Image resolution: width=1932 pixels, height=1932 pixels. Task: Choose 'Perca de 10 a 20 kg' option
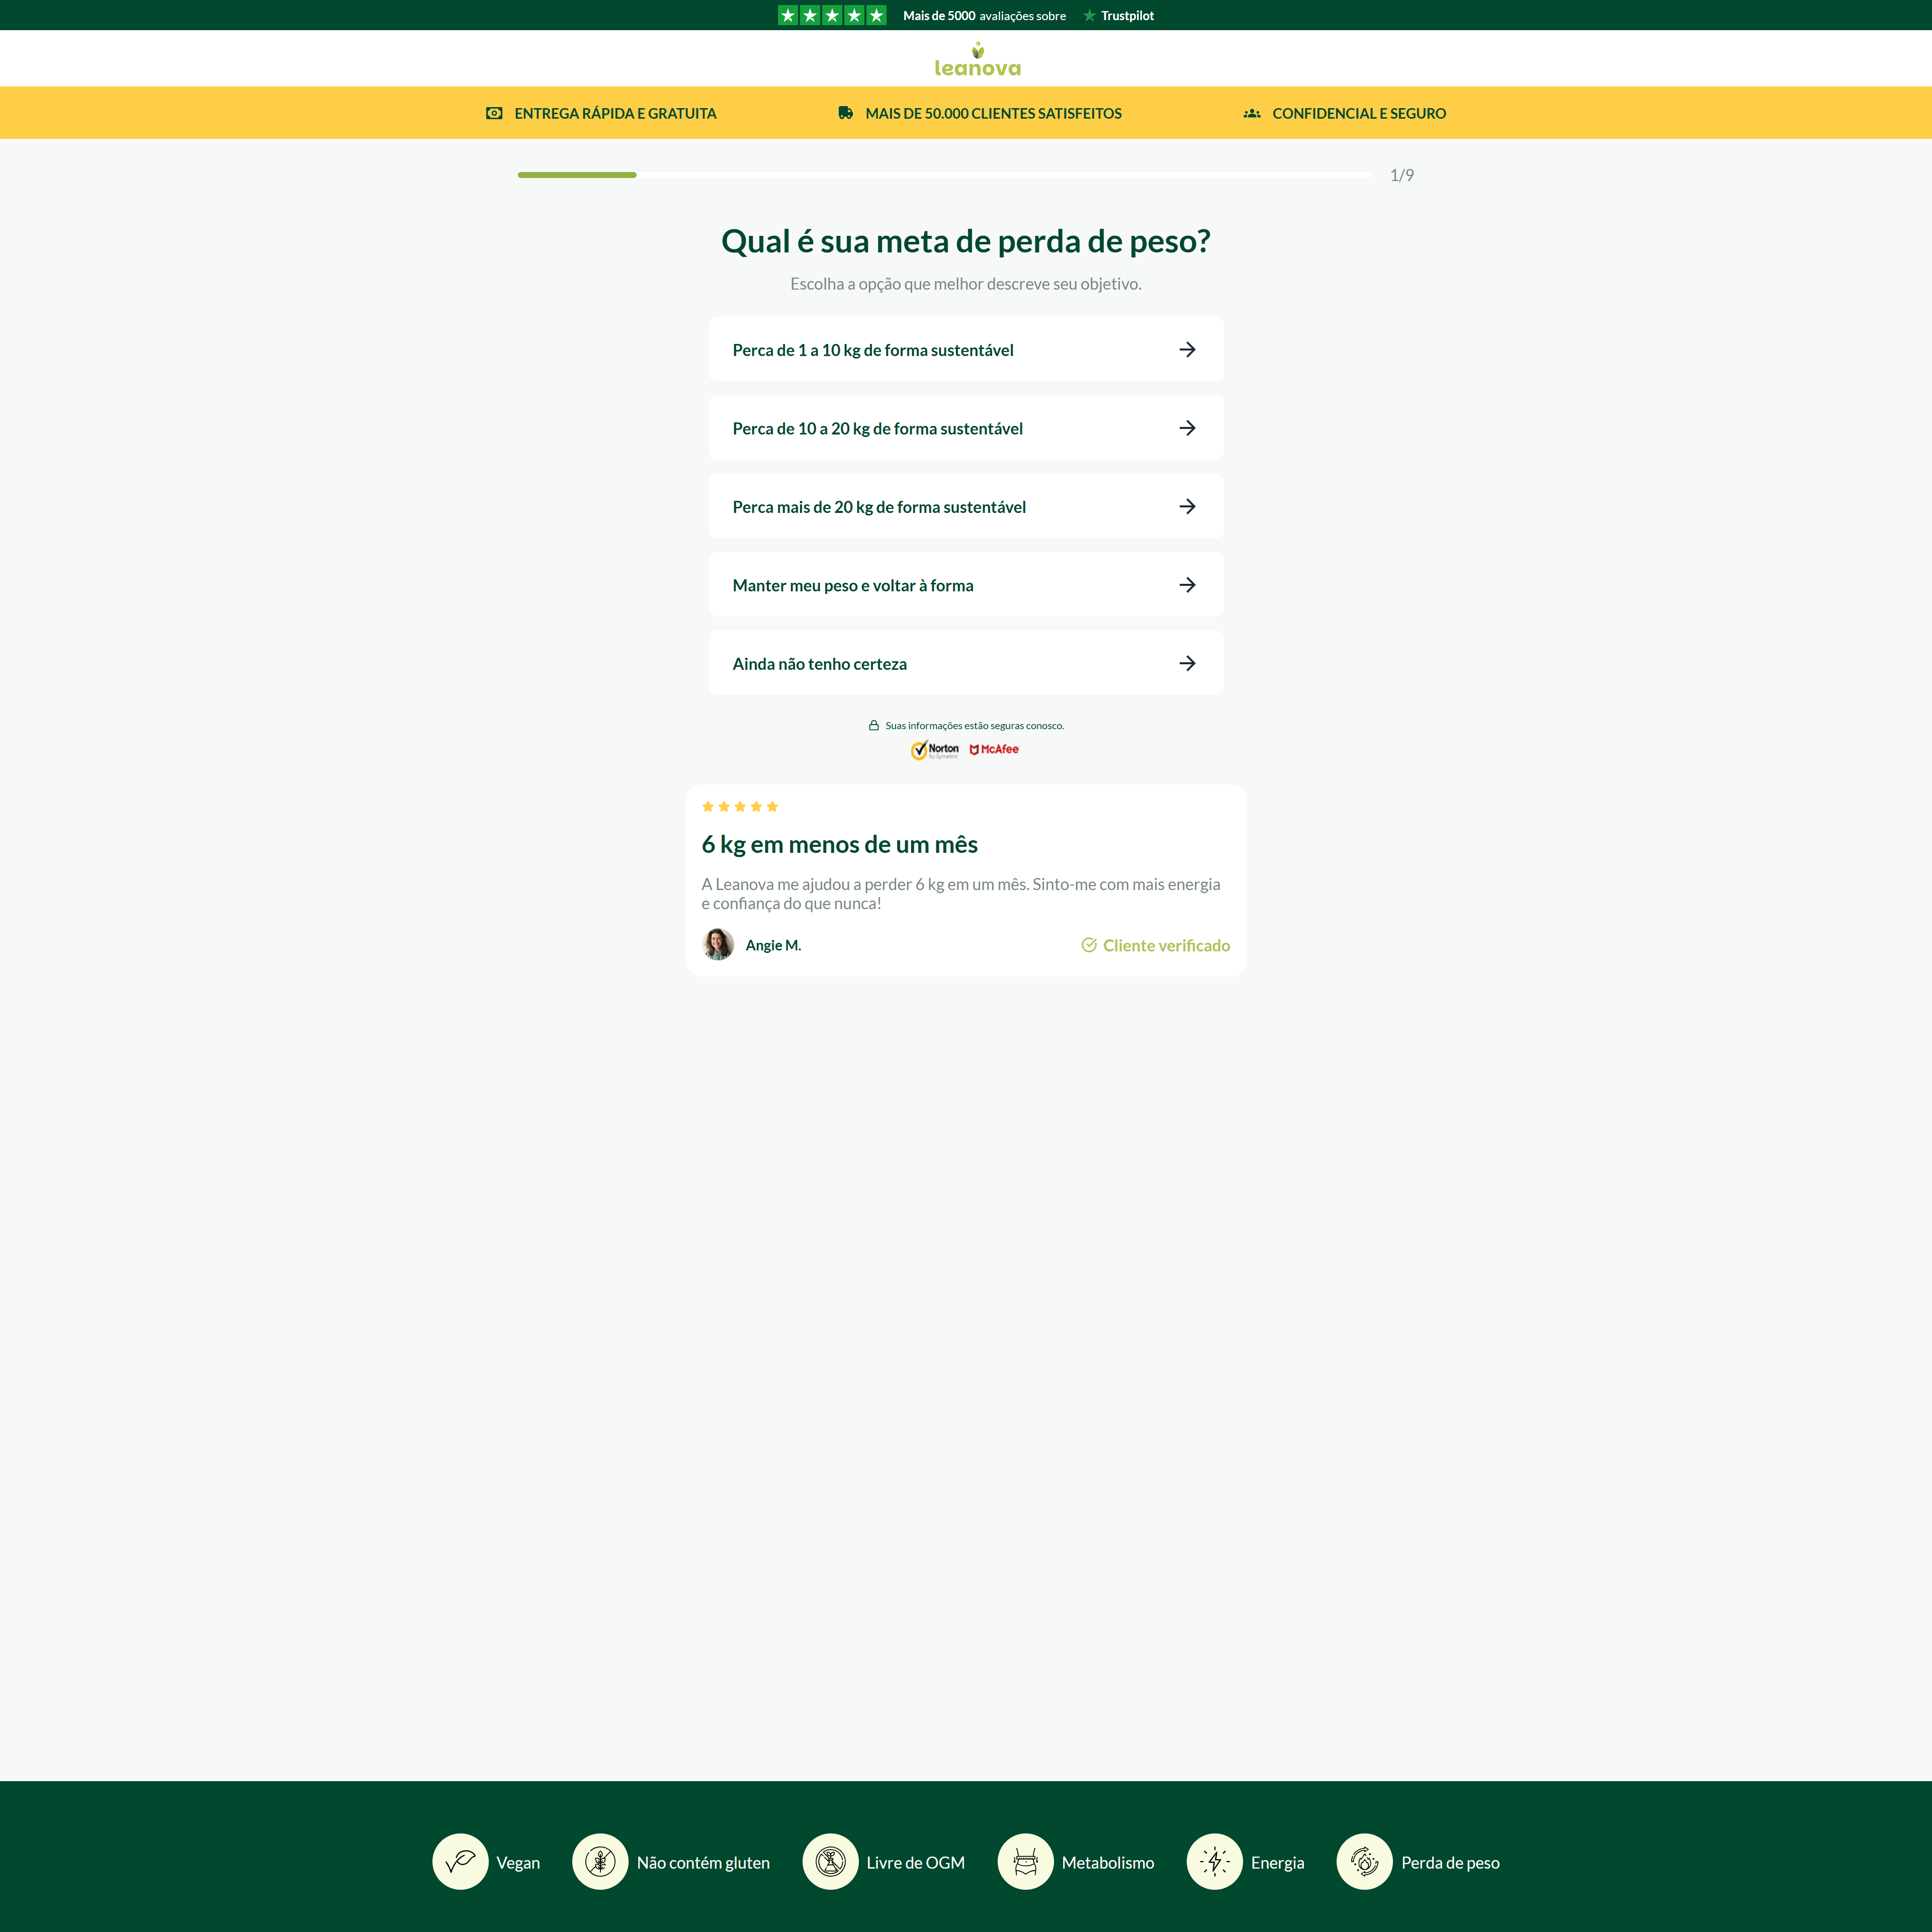(x=965, y=428)
